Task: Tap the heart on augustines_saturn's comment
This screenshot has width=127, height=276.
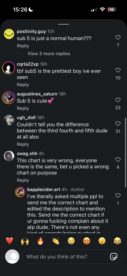Action: click(x=118, y=100)
